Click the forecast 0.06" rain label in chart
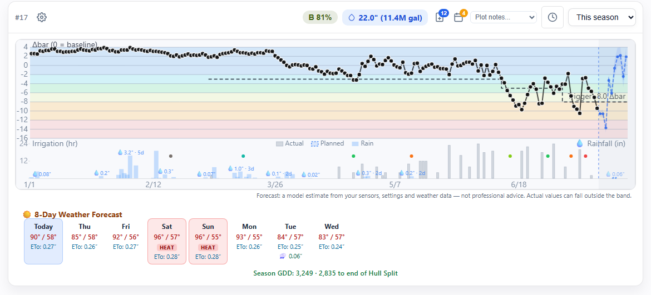 615,174
